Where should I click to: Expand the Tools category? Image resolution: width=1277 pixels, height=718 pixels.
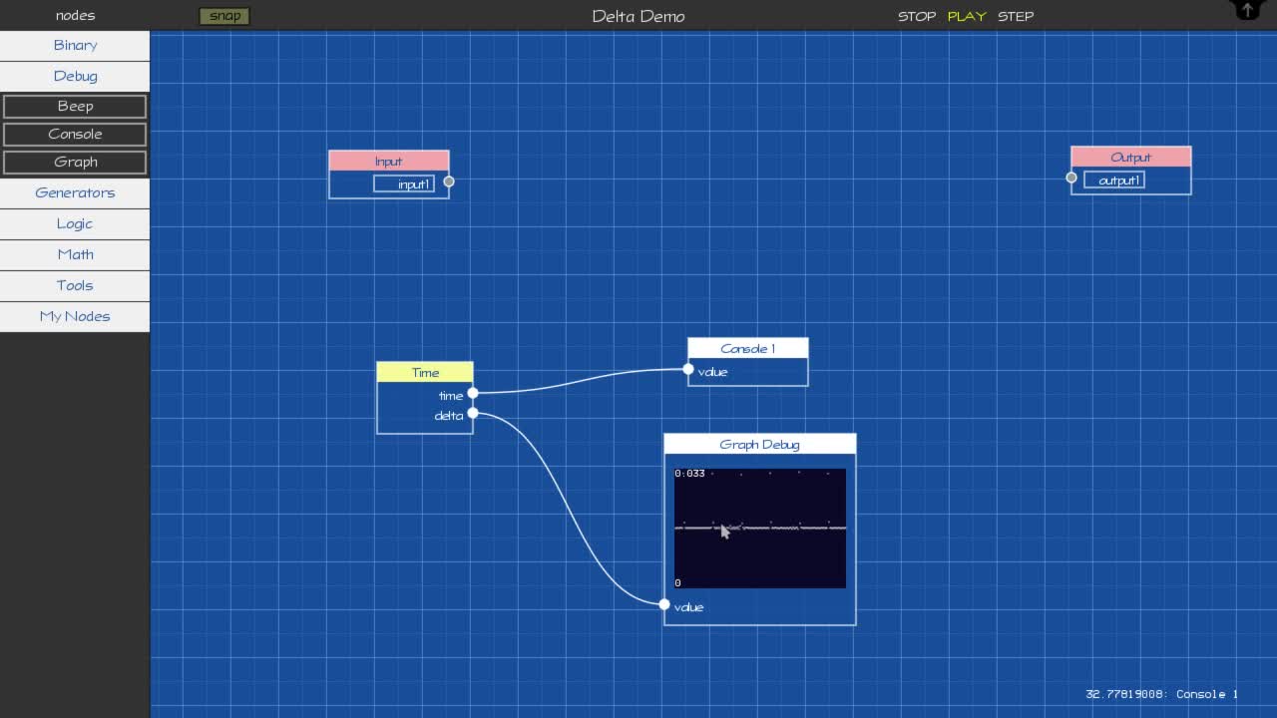pyautogui.click(x=75, y=285)
